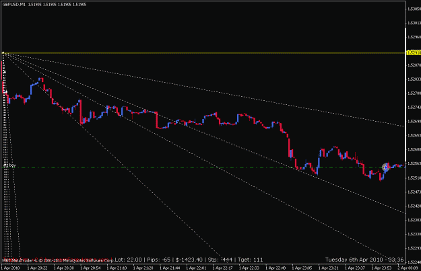Viewport: 421px width, 271px height.
Task: Click the yellow highlighted price label on axis
Action: click(x=414, y=53)
